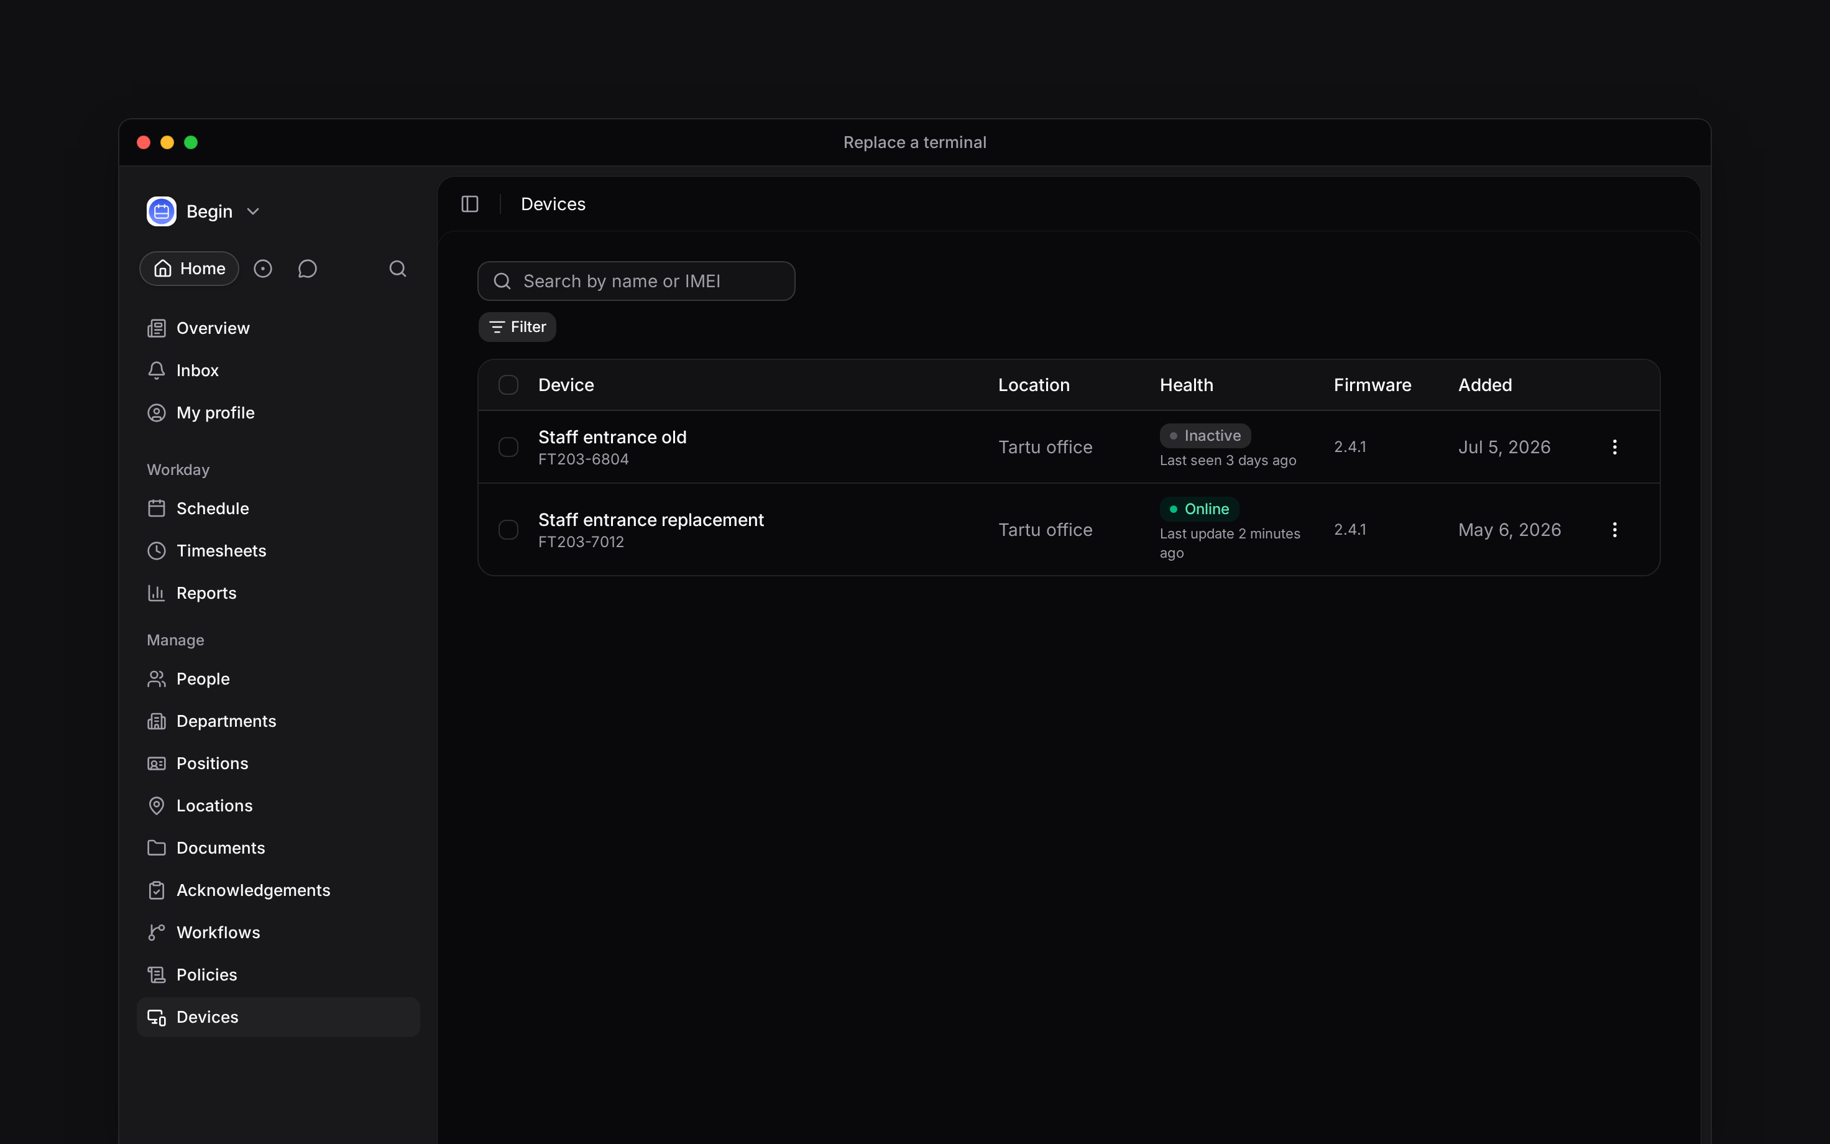Open Departments in sidebar
Screen dimensions: 1830x1144
coord(277,721)
